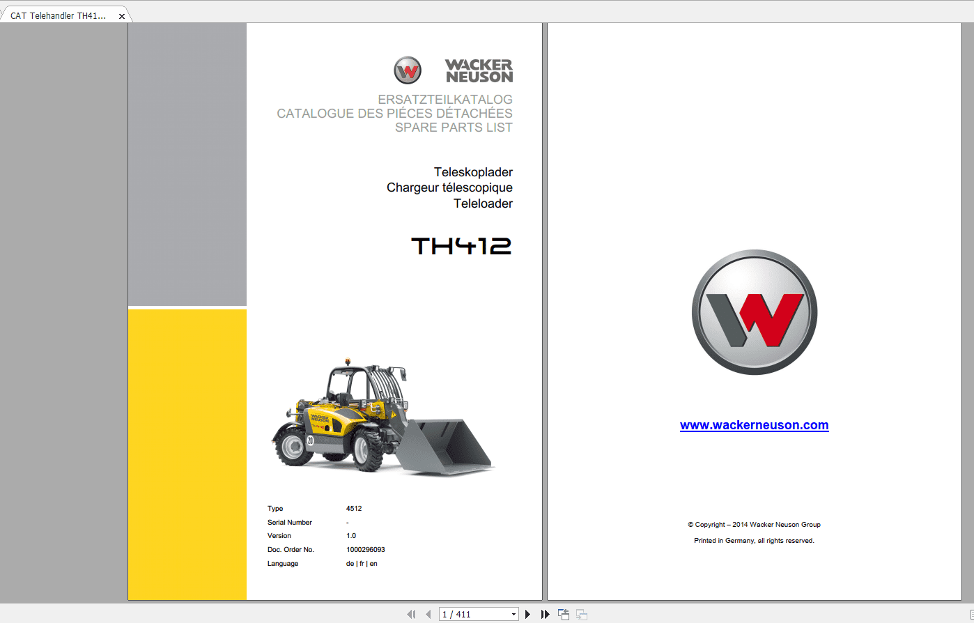Close the CAT Telehandler document tab

coord(122,14)
